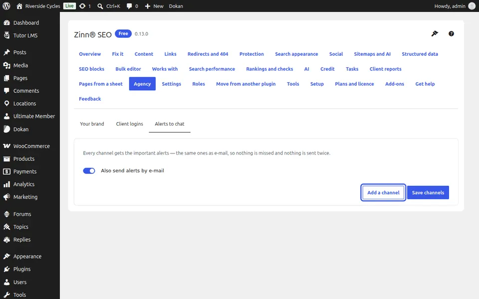The width and height of the screenshot is (479, 299).
Task: Click the Riverside Cycles home icon
Action: [19, 6]
